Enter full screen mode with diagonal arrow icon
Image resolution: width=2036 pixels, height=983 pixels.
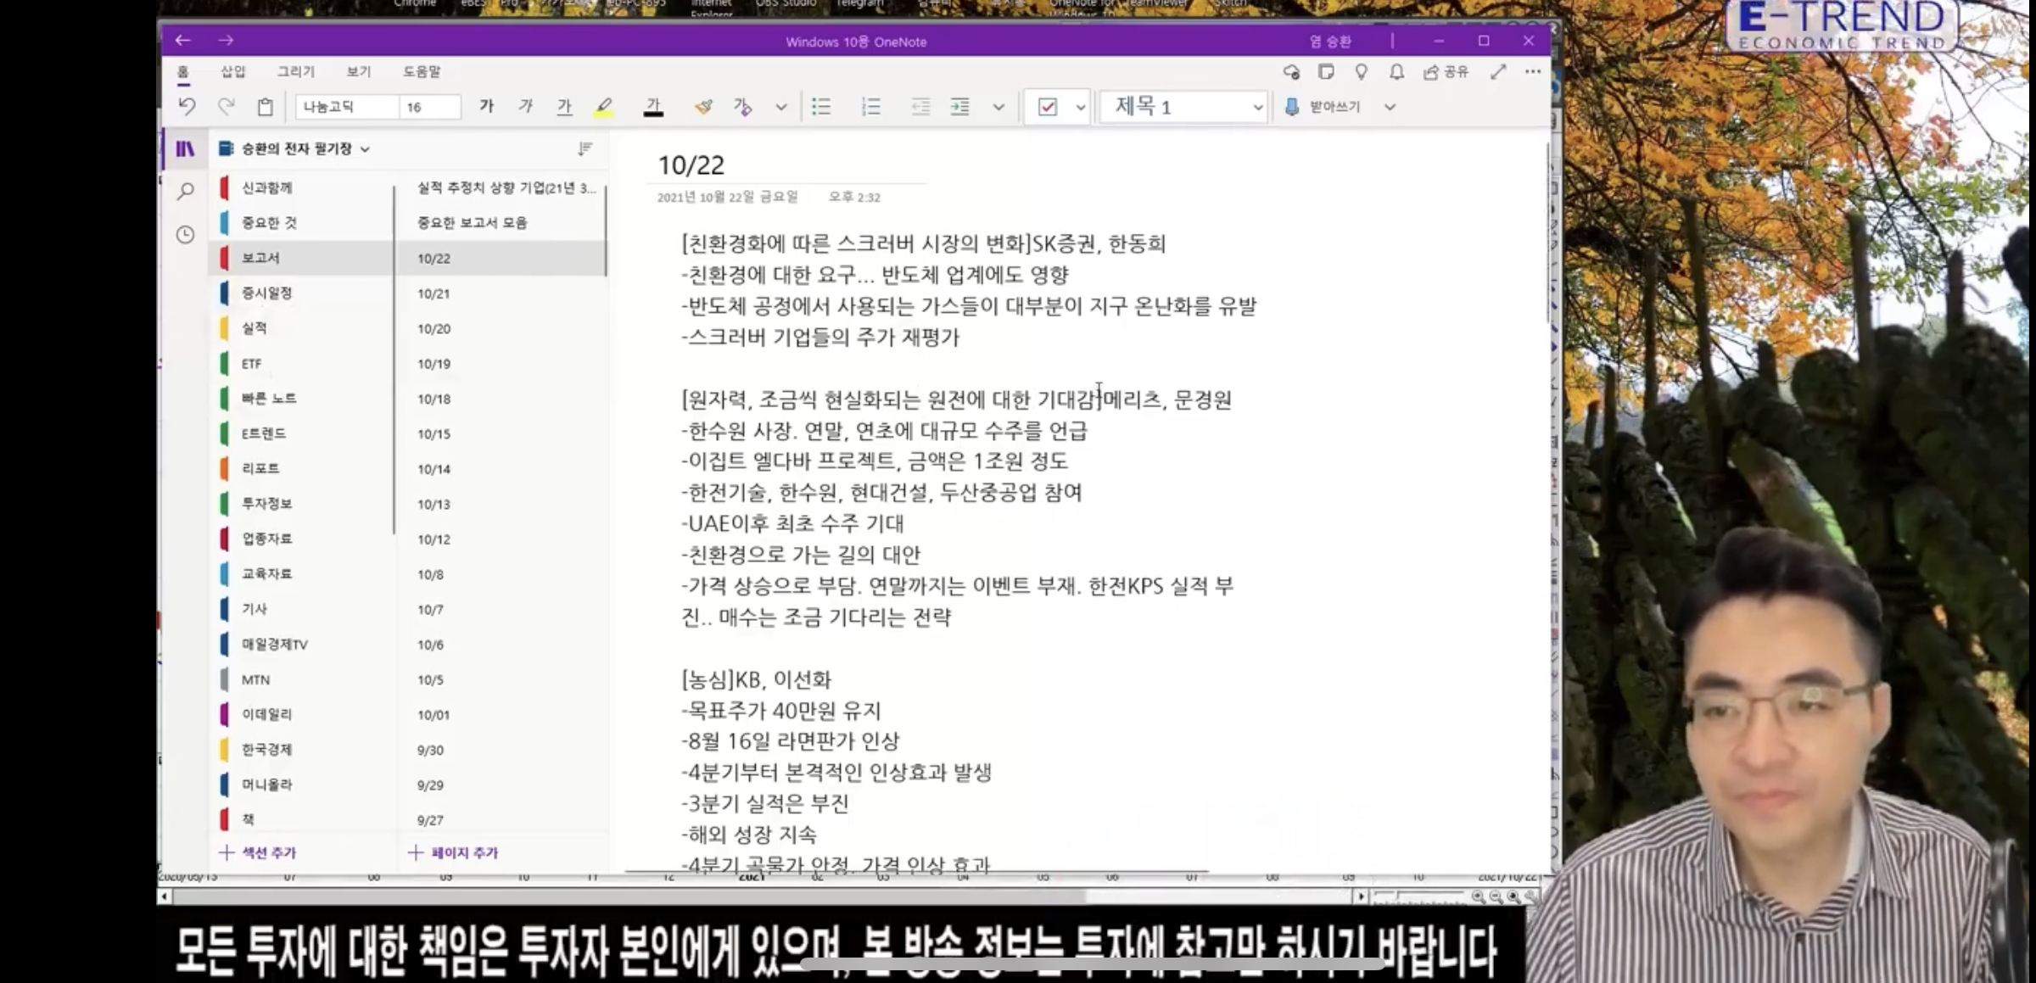click(x=1498, y=72)
